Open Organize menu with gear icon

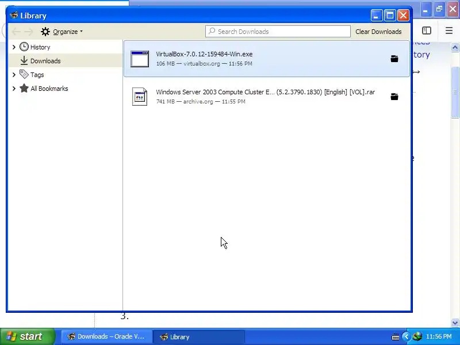[x=62, y=32]
